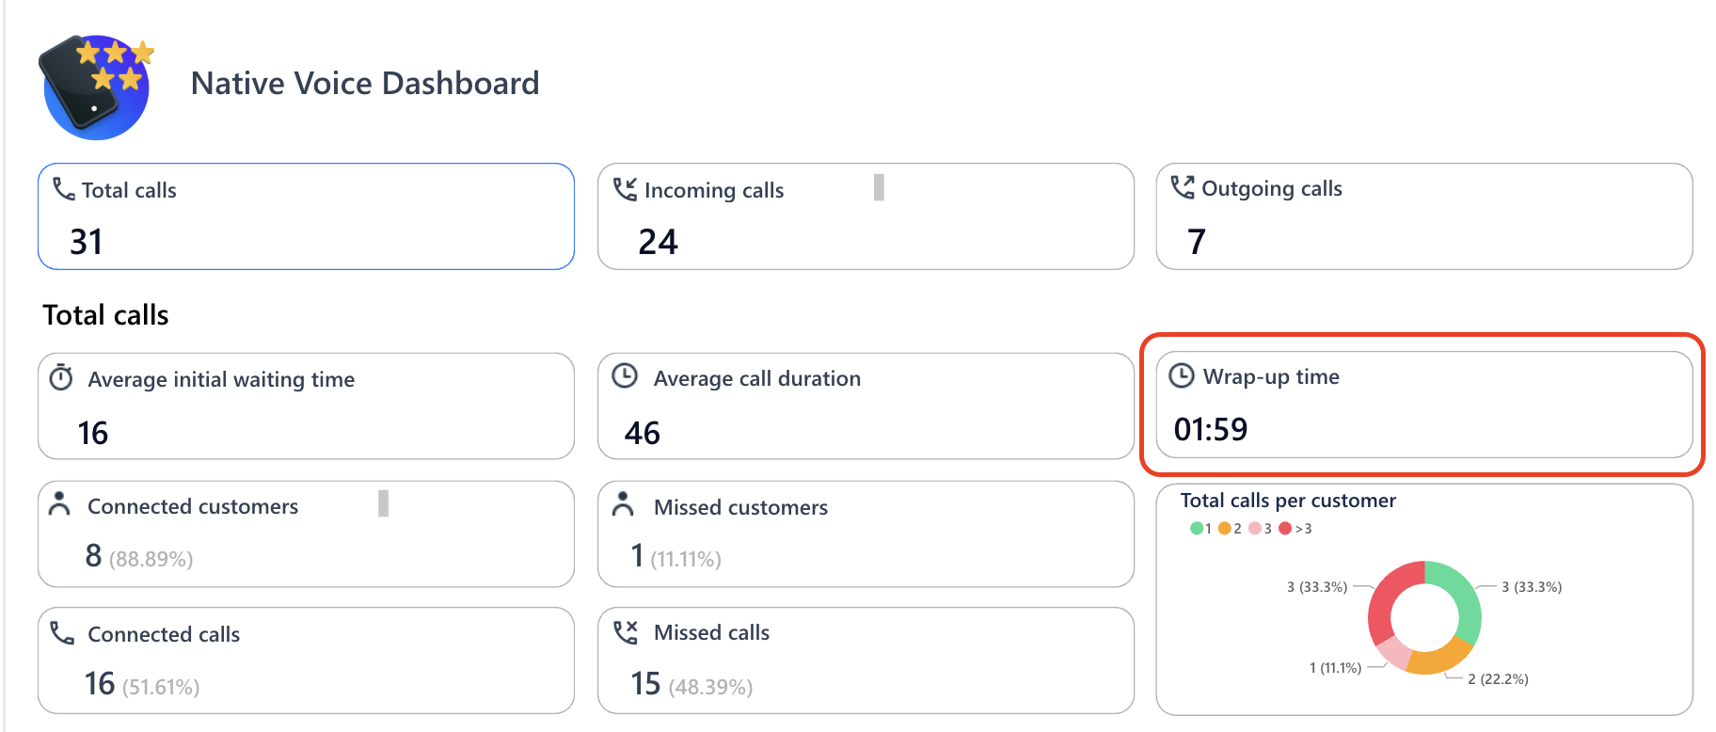Screen dimensions: 1716x732
Task: Click the phone icon beside Total calls
Action: click(63, 189)
